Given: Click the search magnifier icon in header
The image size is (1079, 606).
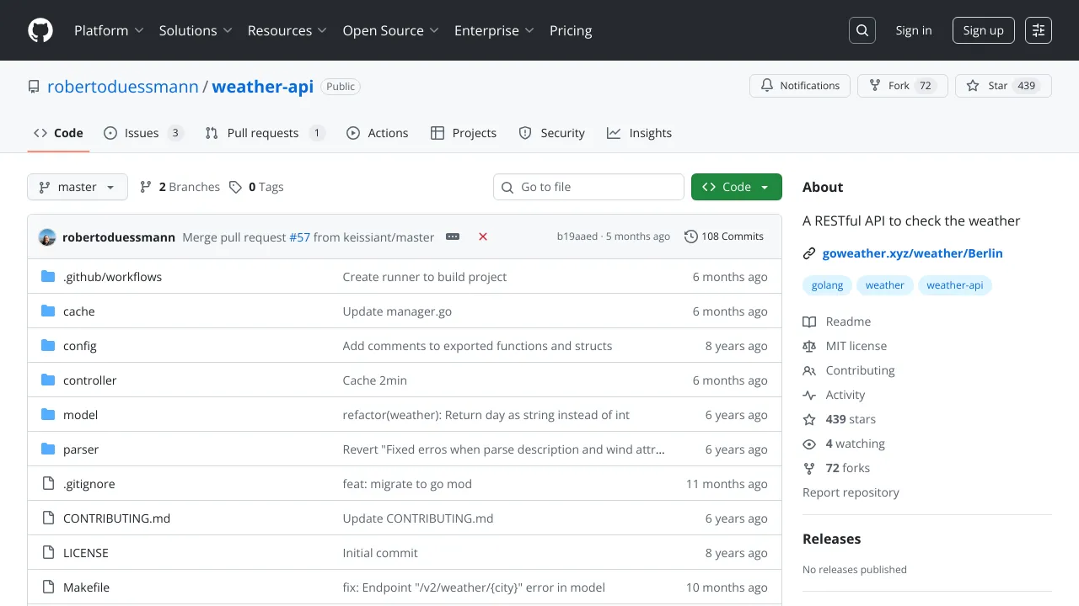Looking at the screenshot, I should (862, 30).
